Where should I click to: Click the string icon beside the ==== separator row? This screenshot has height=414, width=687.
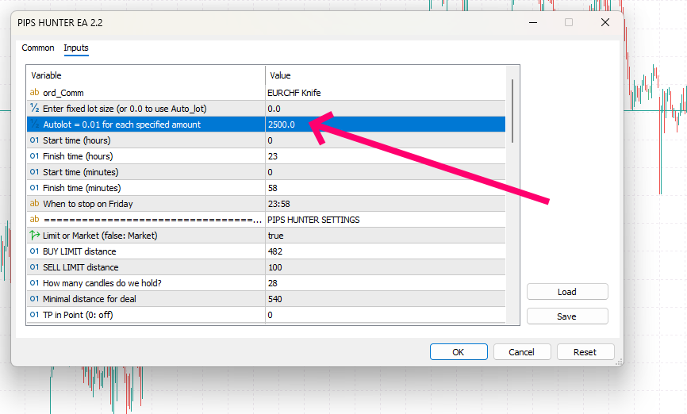pyautogui.click(x=34, y=219)
